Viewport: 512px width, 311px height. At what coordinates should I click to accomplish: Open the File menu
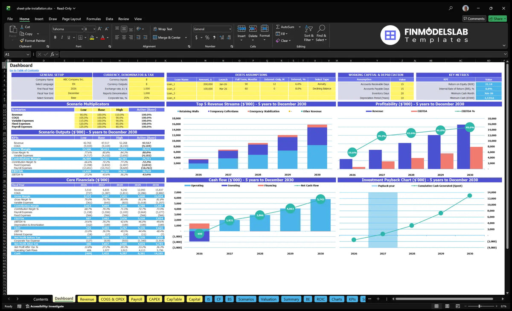pyautogui.click(x=10, y=19)
